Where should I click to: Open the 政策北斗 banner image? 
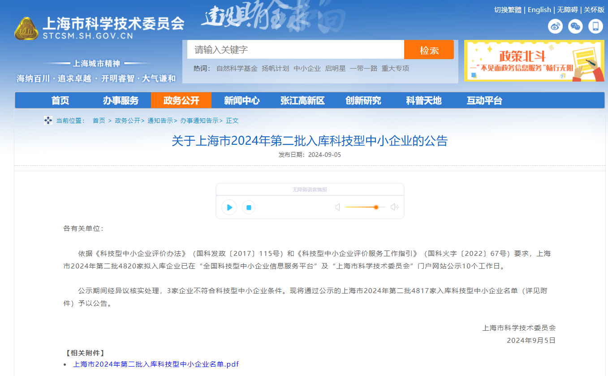coord(534,61)
